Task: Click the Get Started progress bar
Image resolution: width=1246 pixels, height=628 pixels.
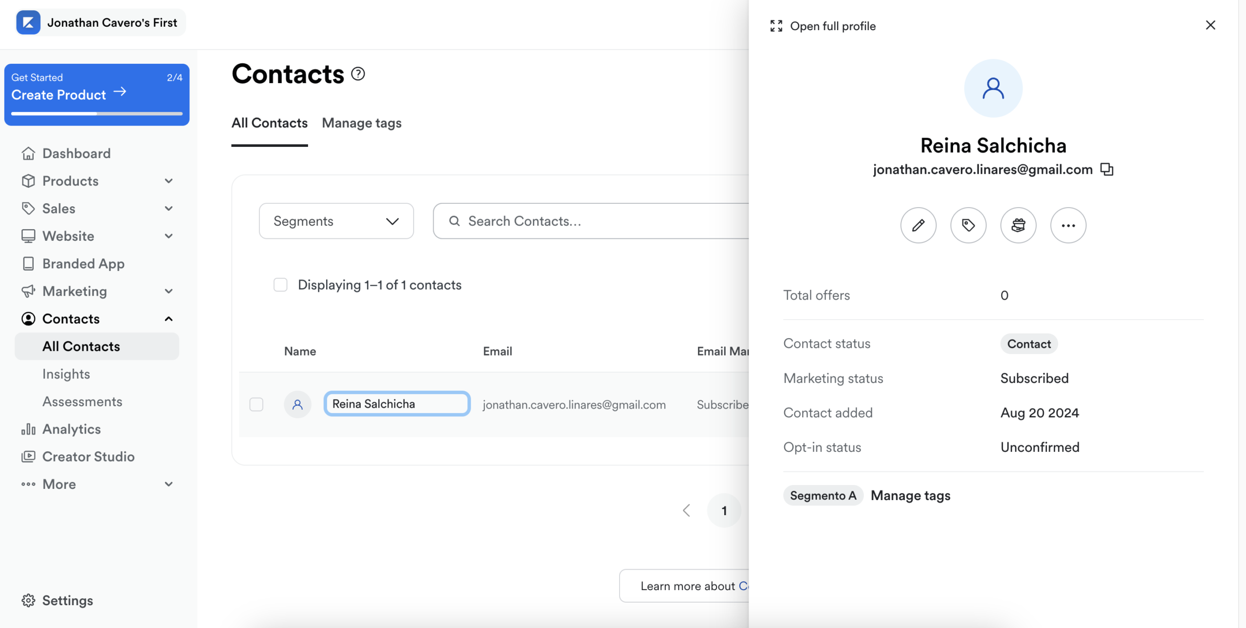Action: (97, 114)
